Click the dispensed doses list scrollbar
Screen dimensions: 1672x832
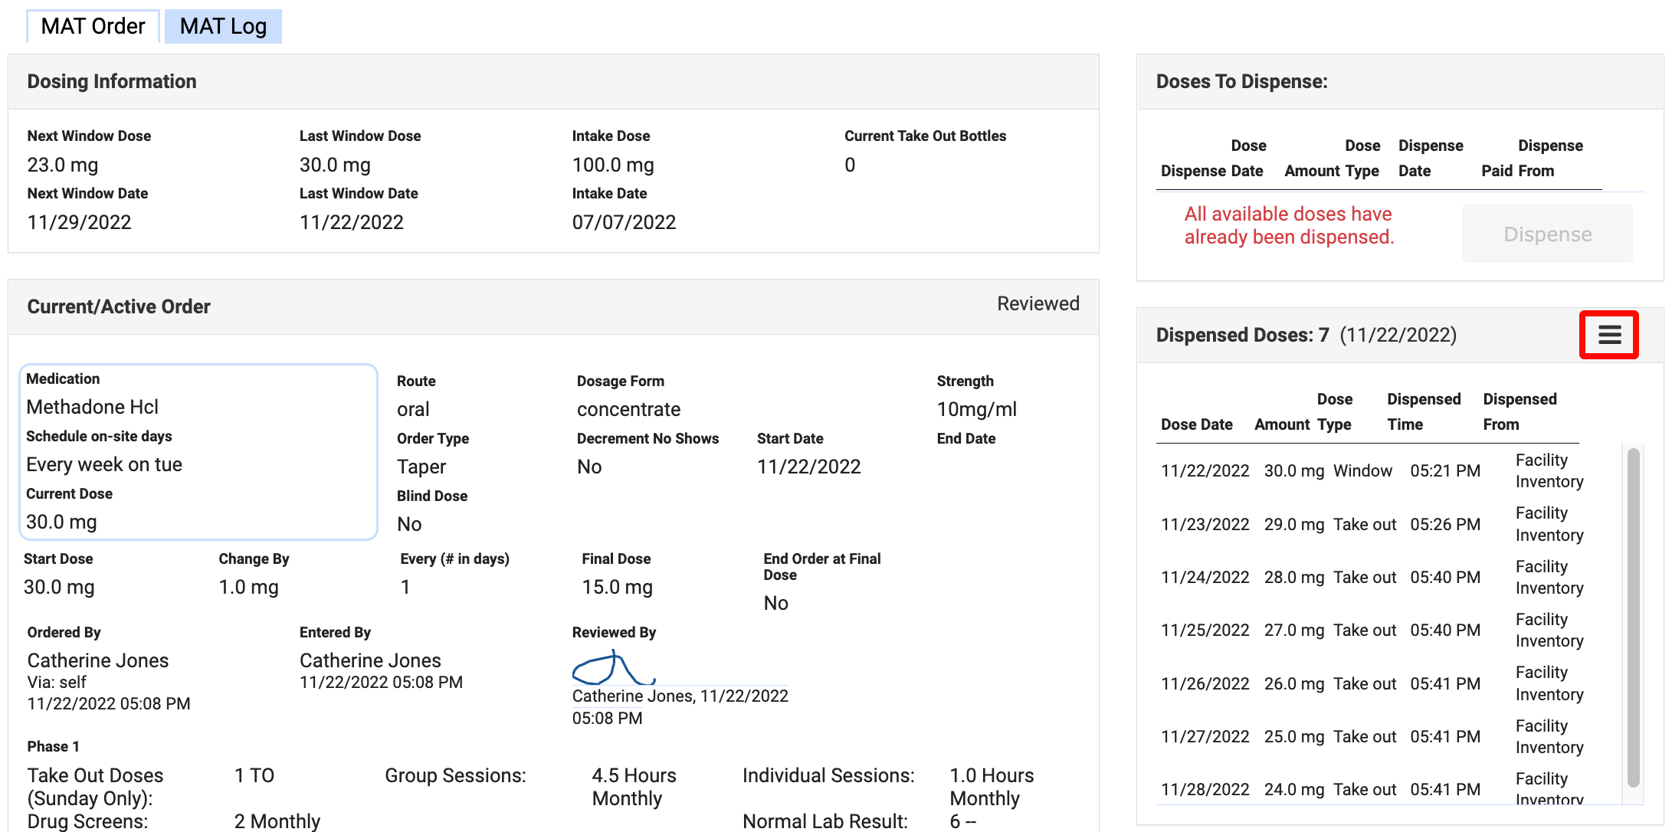(x=1633, y=617)
